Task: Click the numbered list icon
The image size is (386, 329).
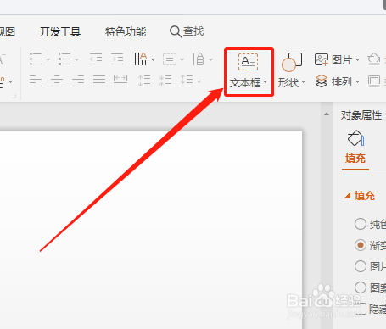Action: [x=64, y=59]
